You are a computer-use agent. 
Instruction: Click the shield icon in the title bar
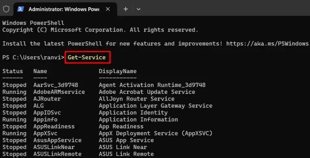(6, 9)
